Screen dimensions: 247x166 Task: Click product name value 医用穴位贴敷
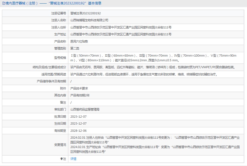(x=79, y=41)
